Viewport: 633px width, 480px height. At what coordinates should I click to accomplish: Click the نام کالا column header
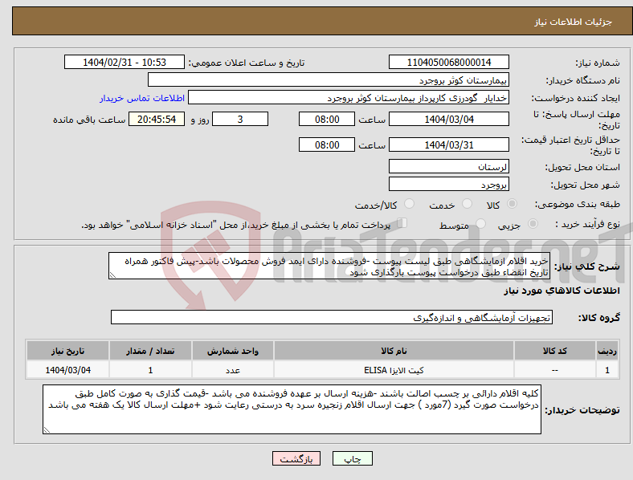click(394, 351)
